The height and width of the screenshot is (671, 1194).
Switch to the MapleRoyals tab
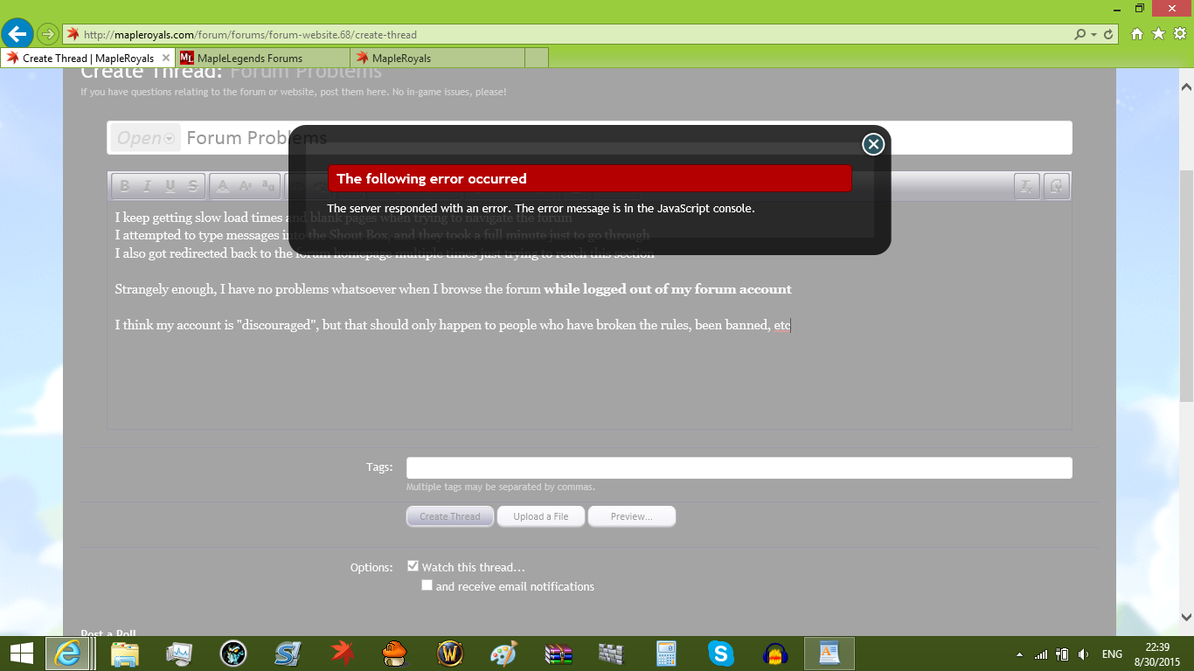(437, 58)
